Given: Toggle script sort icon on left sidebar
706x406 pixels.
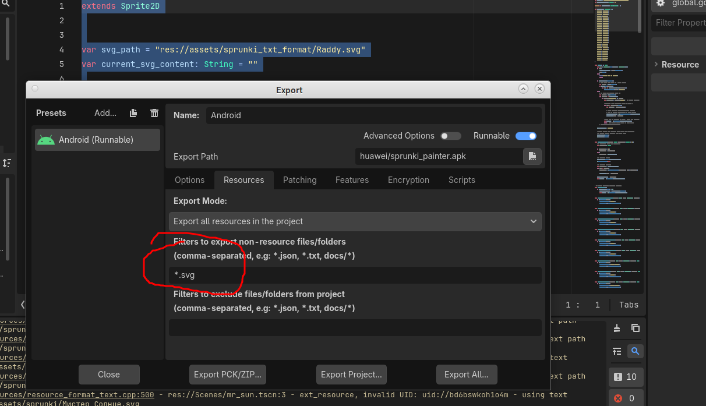Looking at the screenshot, I should pyautogui.click(x=7, y=163).
